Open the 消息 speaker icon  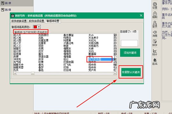point(155,34)
